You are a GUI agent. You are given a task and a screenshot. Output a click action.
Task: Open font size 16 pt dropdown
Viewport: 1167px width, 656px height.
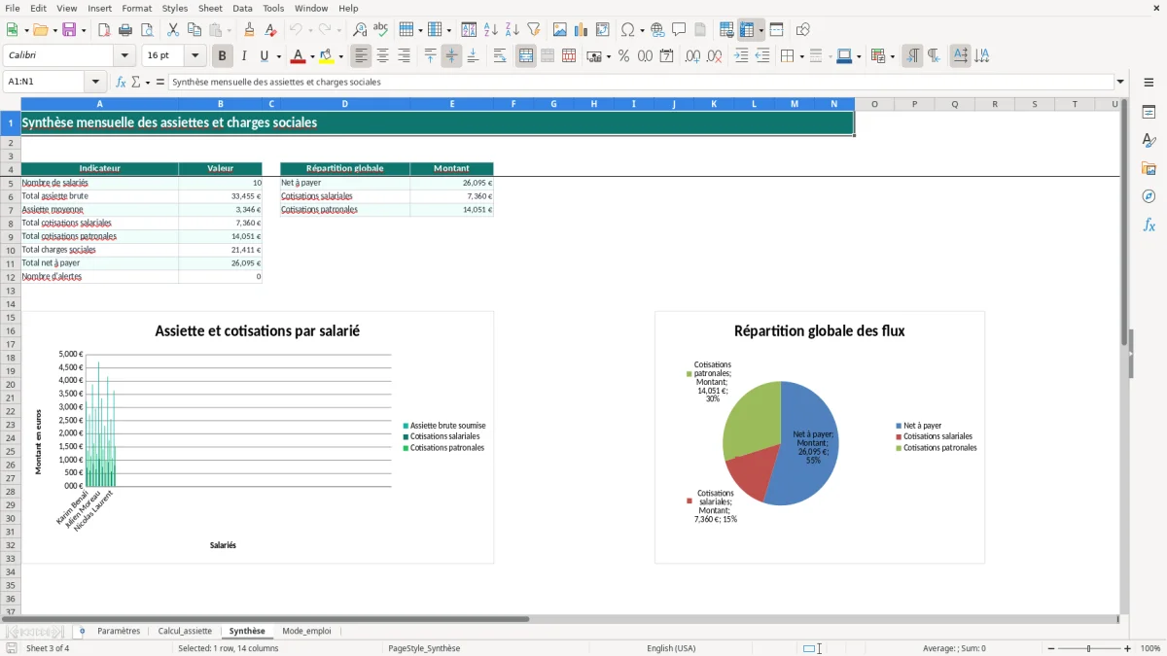pos(194,56)
